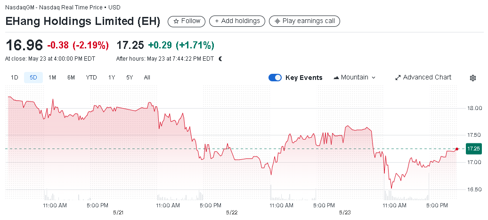Image resolution: width=488 pixels, height=220 pixels.
Task: Select the 6M time range
Action: 71,78
